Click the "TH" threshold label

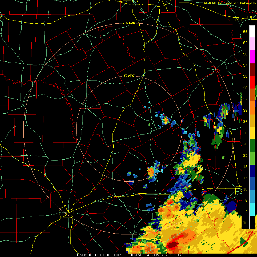coord(245,223)
